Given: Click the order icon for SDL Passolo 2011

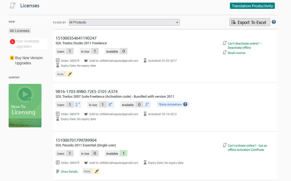Looking at the screenshot, I should 58,163.
